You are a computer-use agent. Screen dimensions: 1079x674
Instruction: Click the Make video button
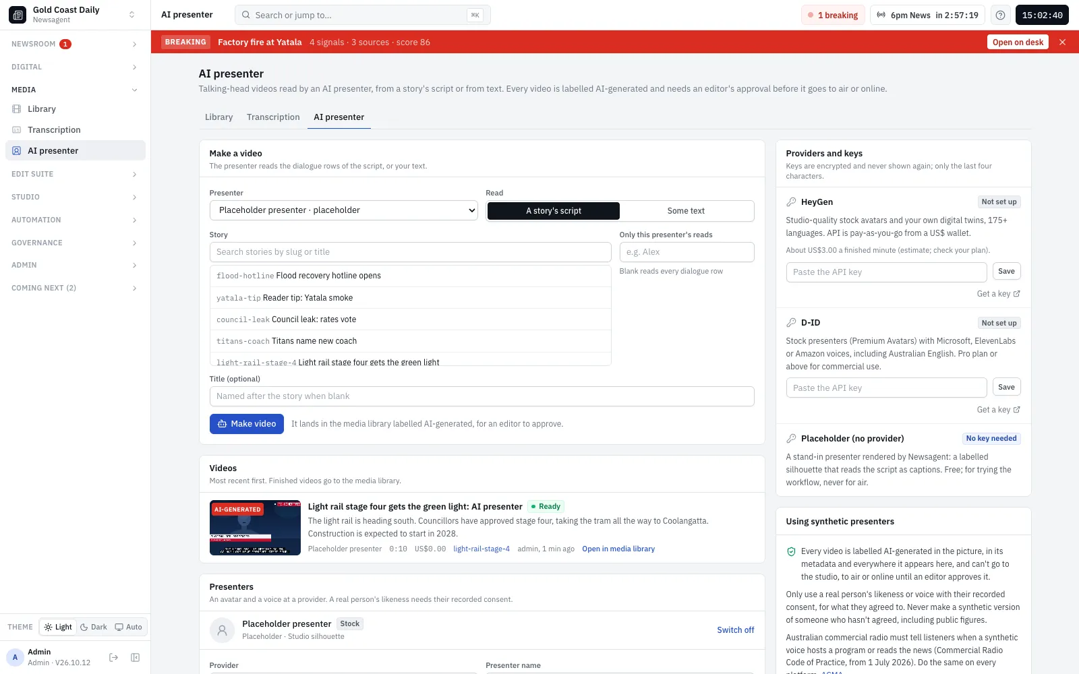247,424
